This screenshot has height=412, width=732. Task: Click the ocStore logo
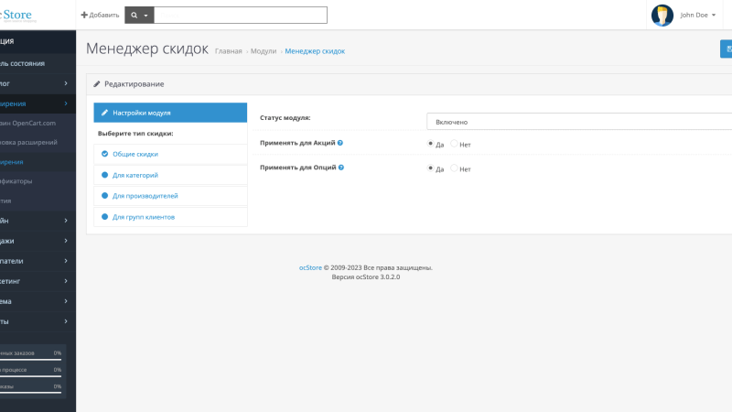(x=17, y=16)
